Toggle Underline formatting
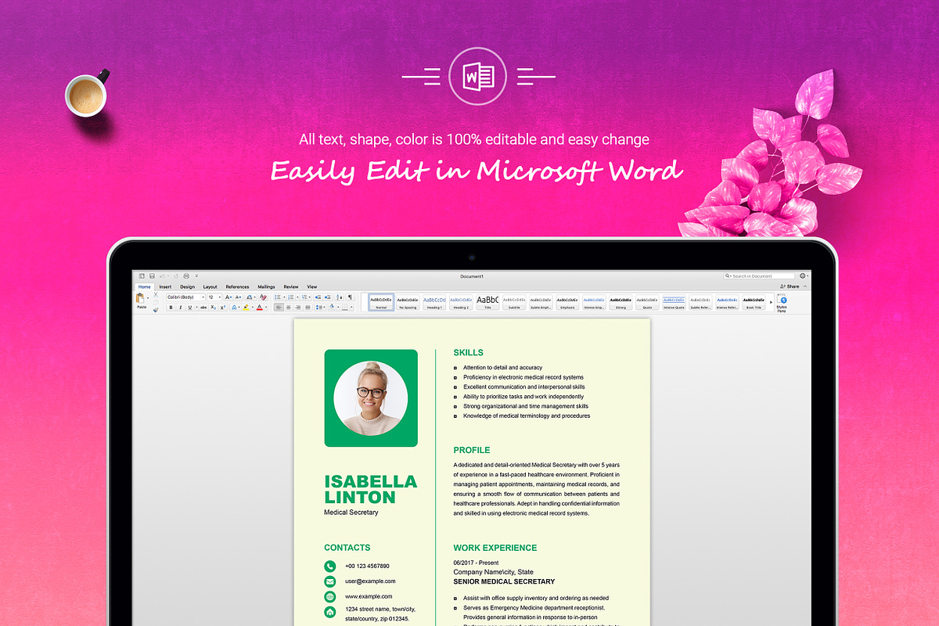 pyautogui.click(x=190, y=308)
